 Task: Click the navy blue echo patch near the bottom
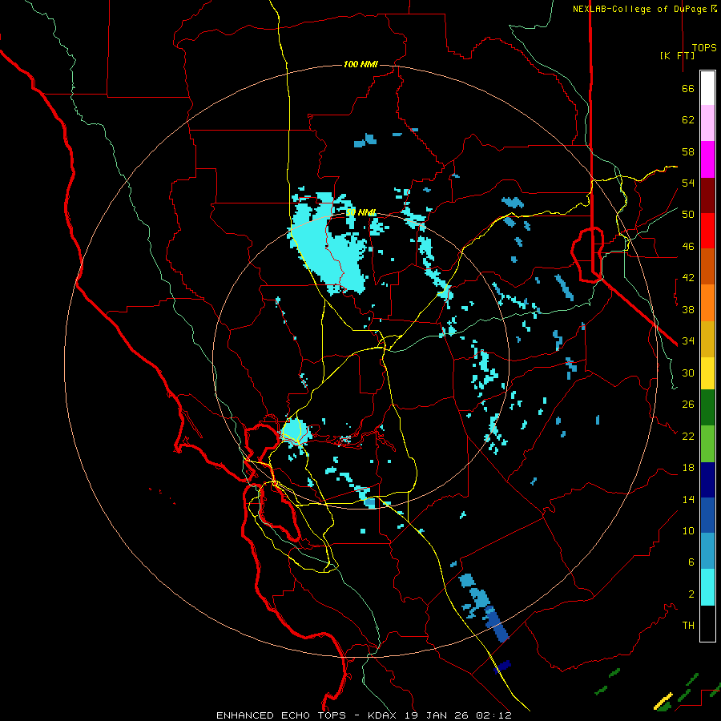502,667
